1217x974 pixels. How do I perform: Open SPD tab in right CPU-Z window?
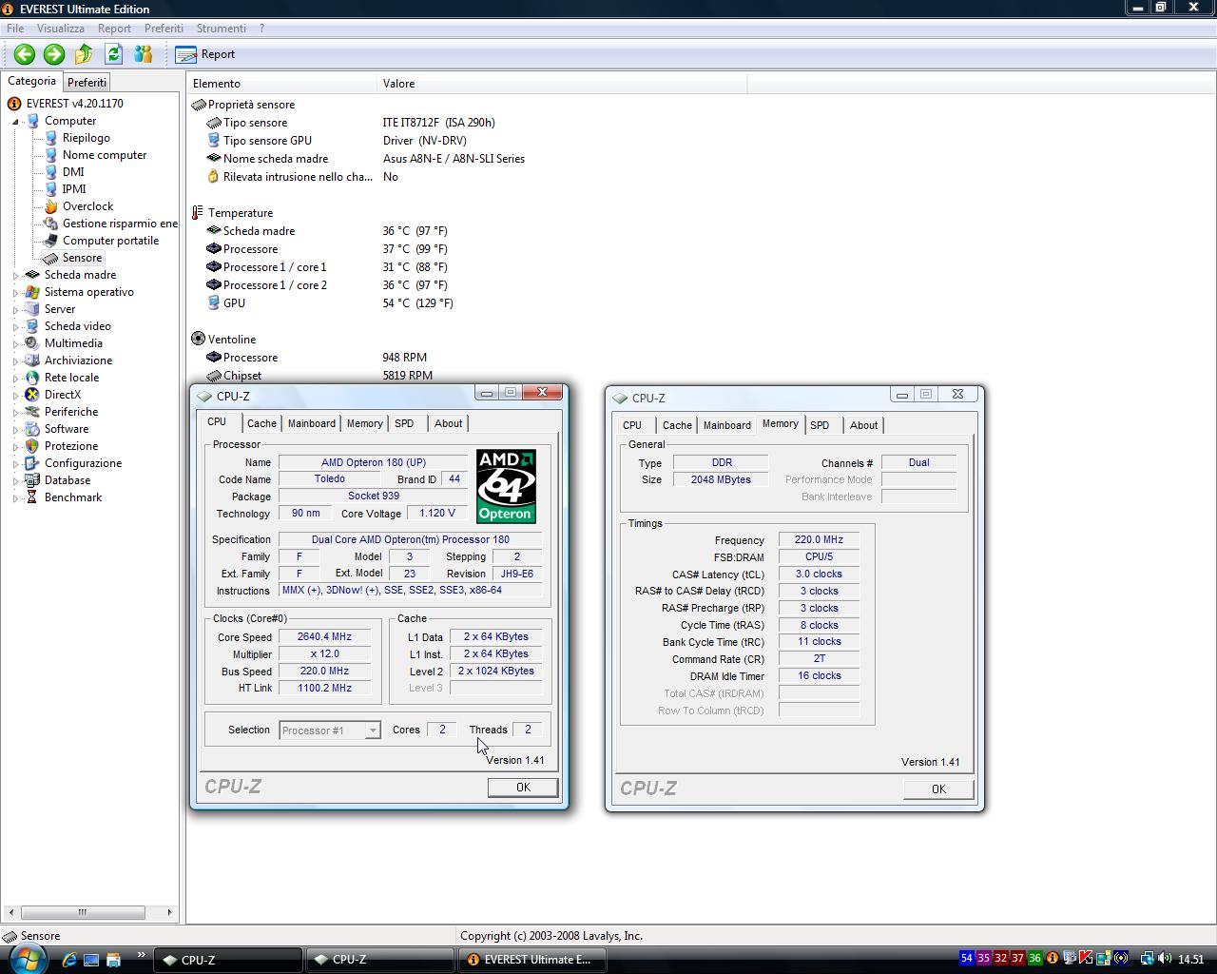click(820, 426)
